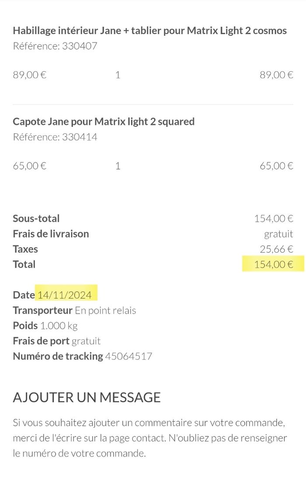The width and height of the screenshot is (306, 478).
Task: Open the Capote Jane Matrix light 2 squared title
Action: 104,121
